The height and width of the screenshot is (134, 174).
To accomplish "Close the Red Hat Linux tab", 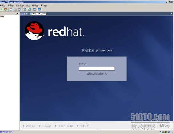I will [171, 14].
